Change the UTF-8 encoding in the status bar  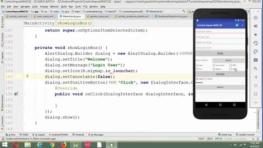(x=219, y=139)
